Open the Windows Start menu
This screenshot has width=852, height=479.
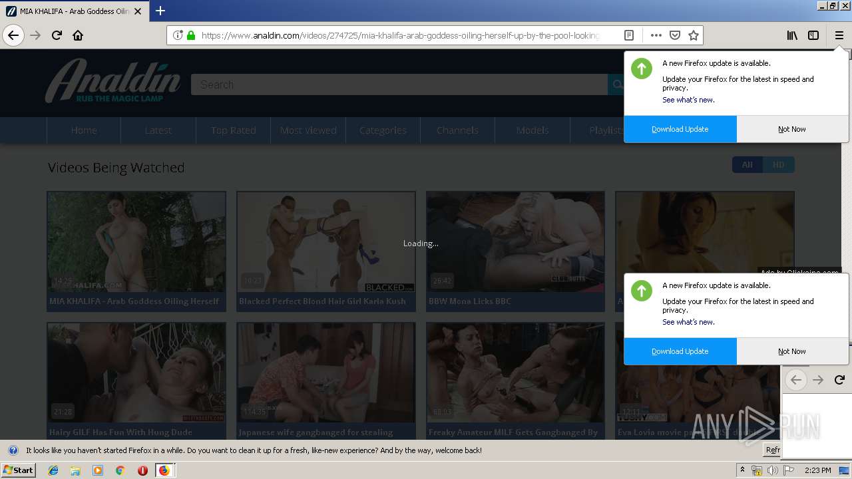pyautogui.click(x=19, y=470)
